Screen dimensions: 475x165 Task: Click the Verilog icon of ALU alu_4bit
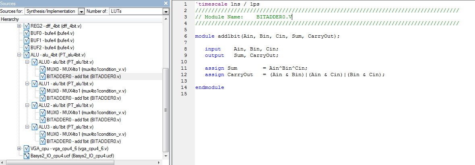point(27,55)
